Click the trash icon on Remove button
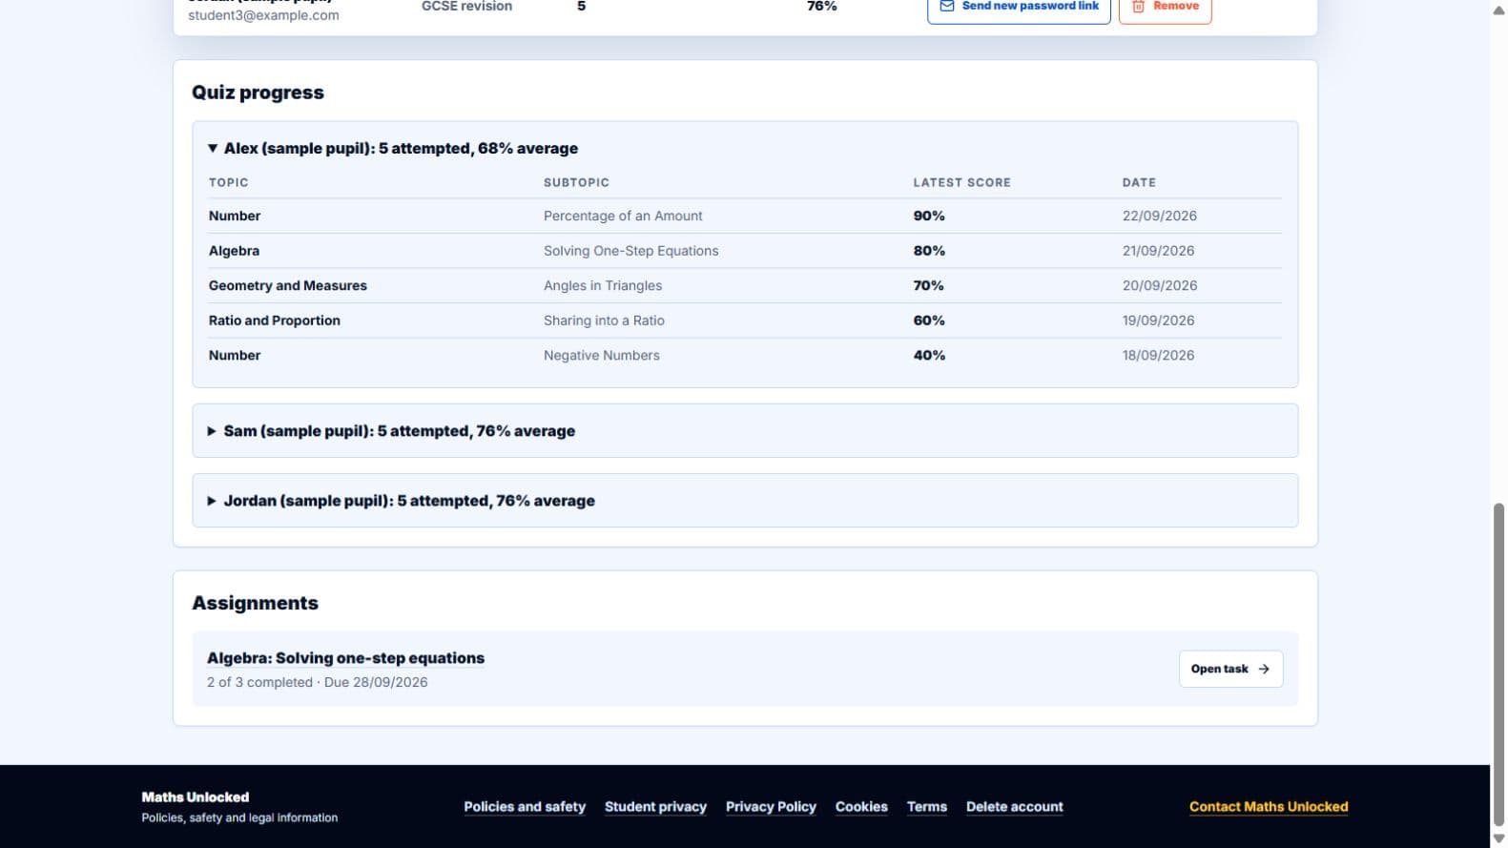The height and width of the screenshot is (848, 1508). tap(1138, 6)
